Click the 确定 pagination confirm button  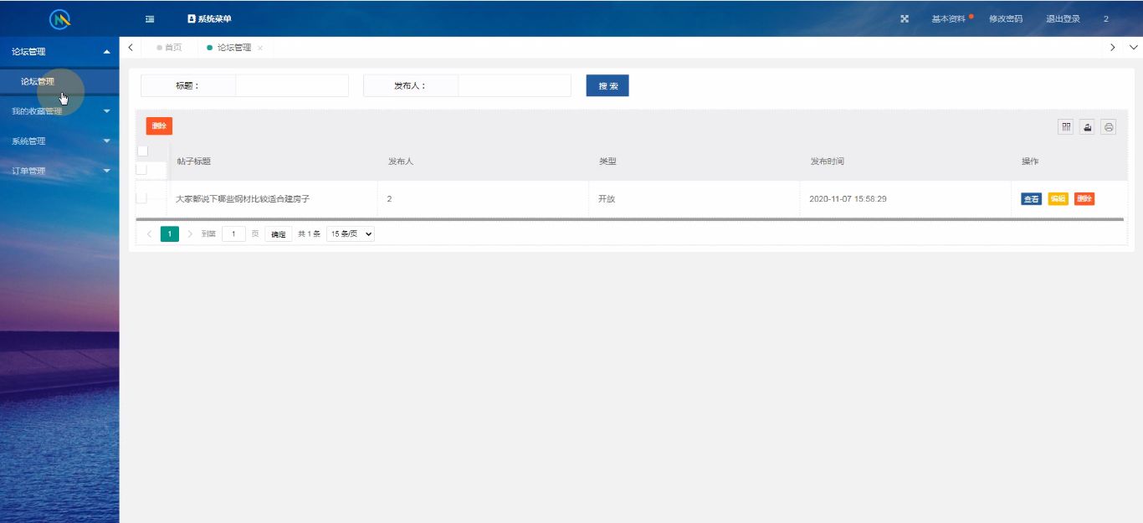pos(279,234)
